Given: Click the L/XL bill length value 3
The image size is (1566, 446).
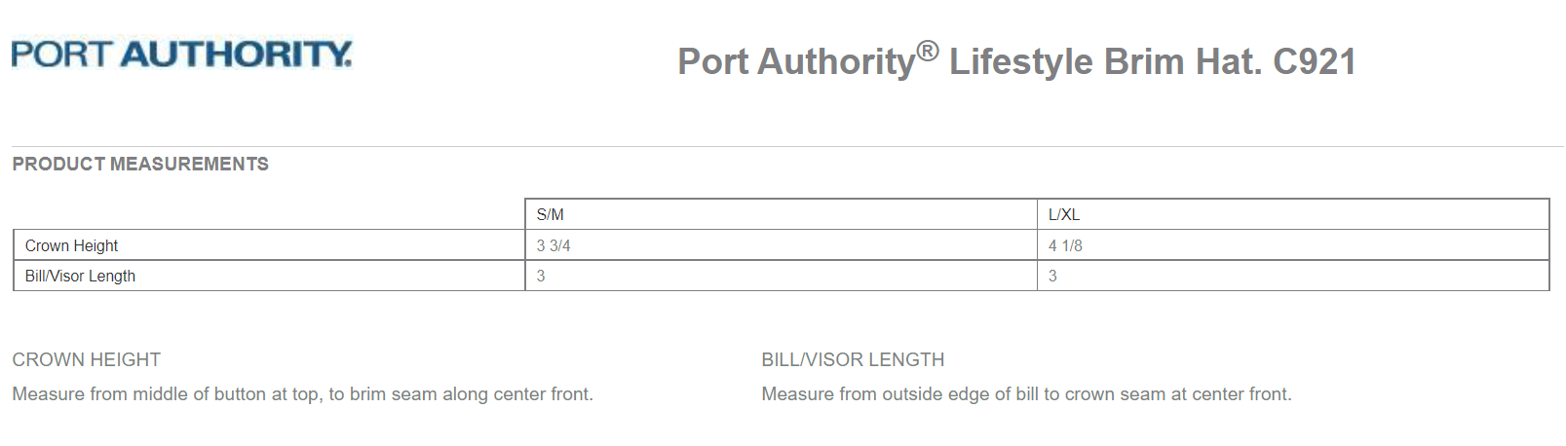Looking at the screenshot, I should click(1293, 276).
